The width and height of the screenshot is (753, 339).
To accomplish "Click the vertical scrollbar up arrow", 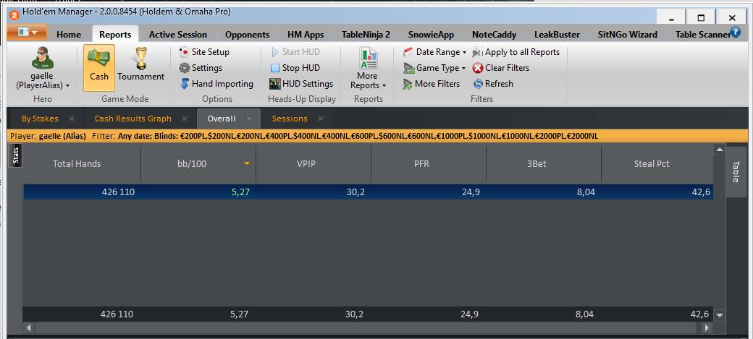I will pos(719,150).
